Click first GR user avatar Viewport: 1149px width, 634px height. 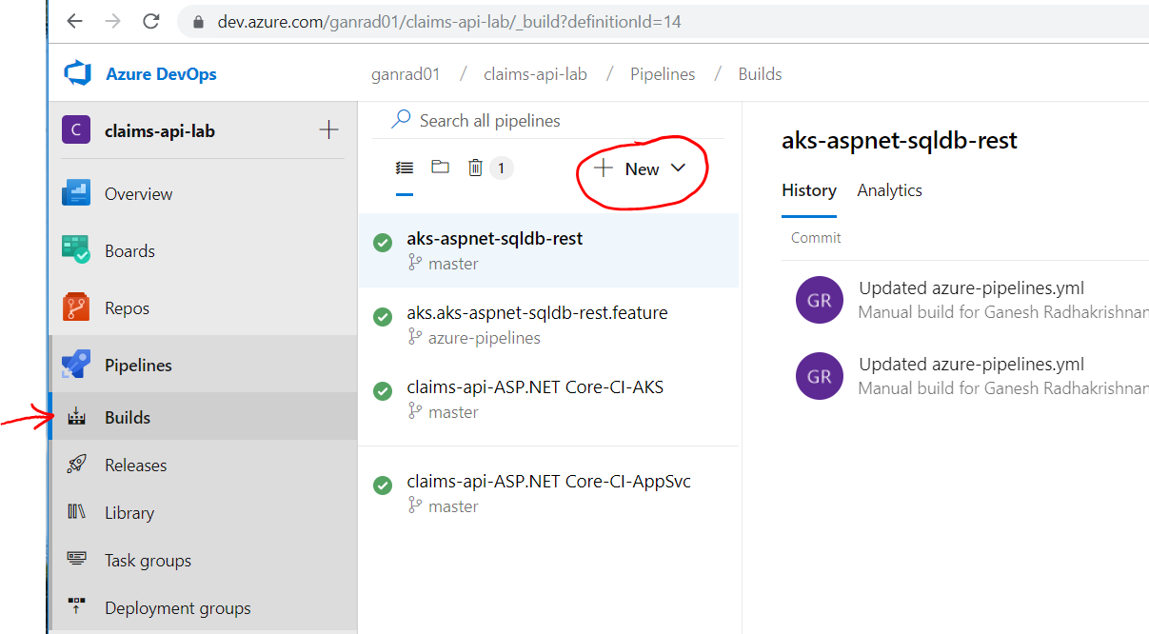(x=820, y=300)
